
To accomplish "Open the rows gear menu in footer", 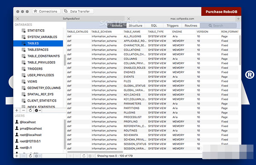I will 91,156.
